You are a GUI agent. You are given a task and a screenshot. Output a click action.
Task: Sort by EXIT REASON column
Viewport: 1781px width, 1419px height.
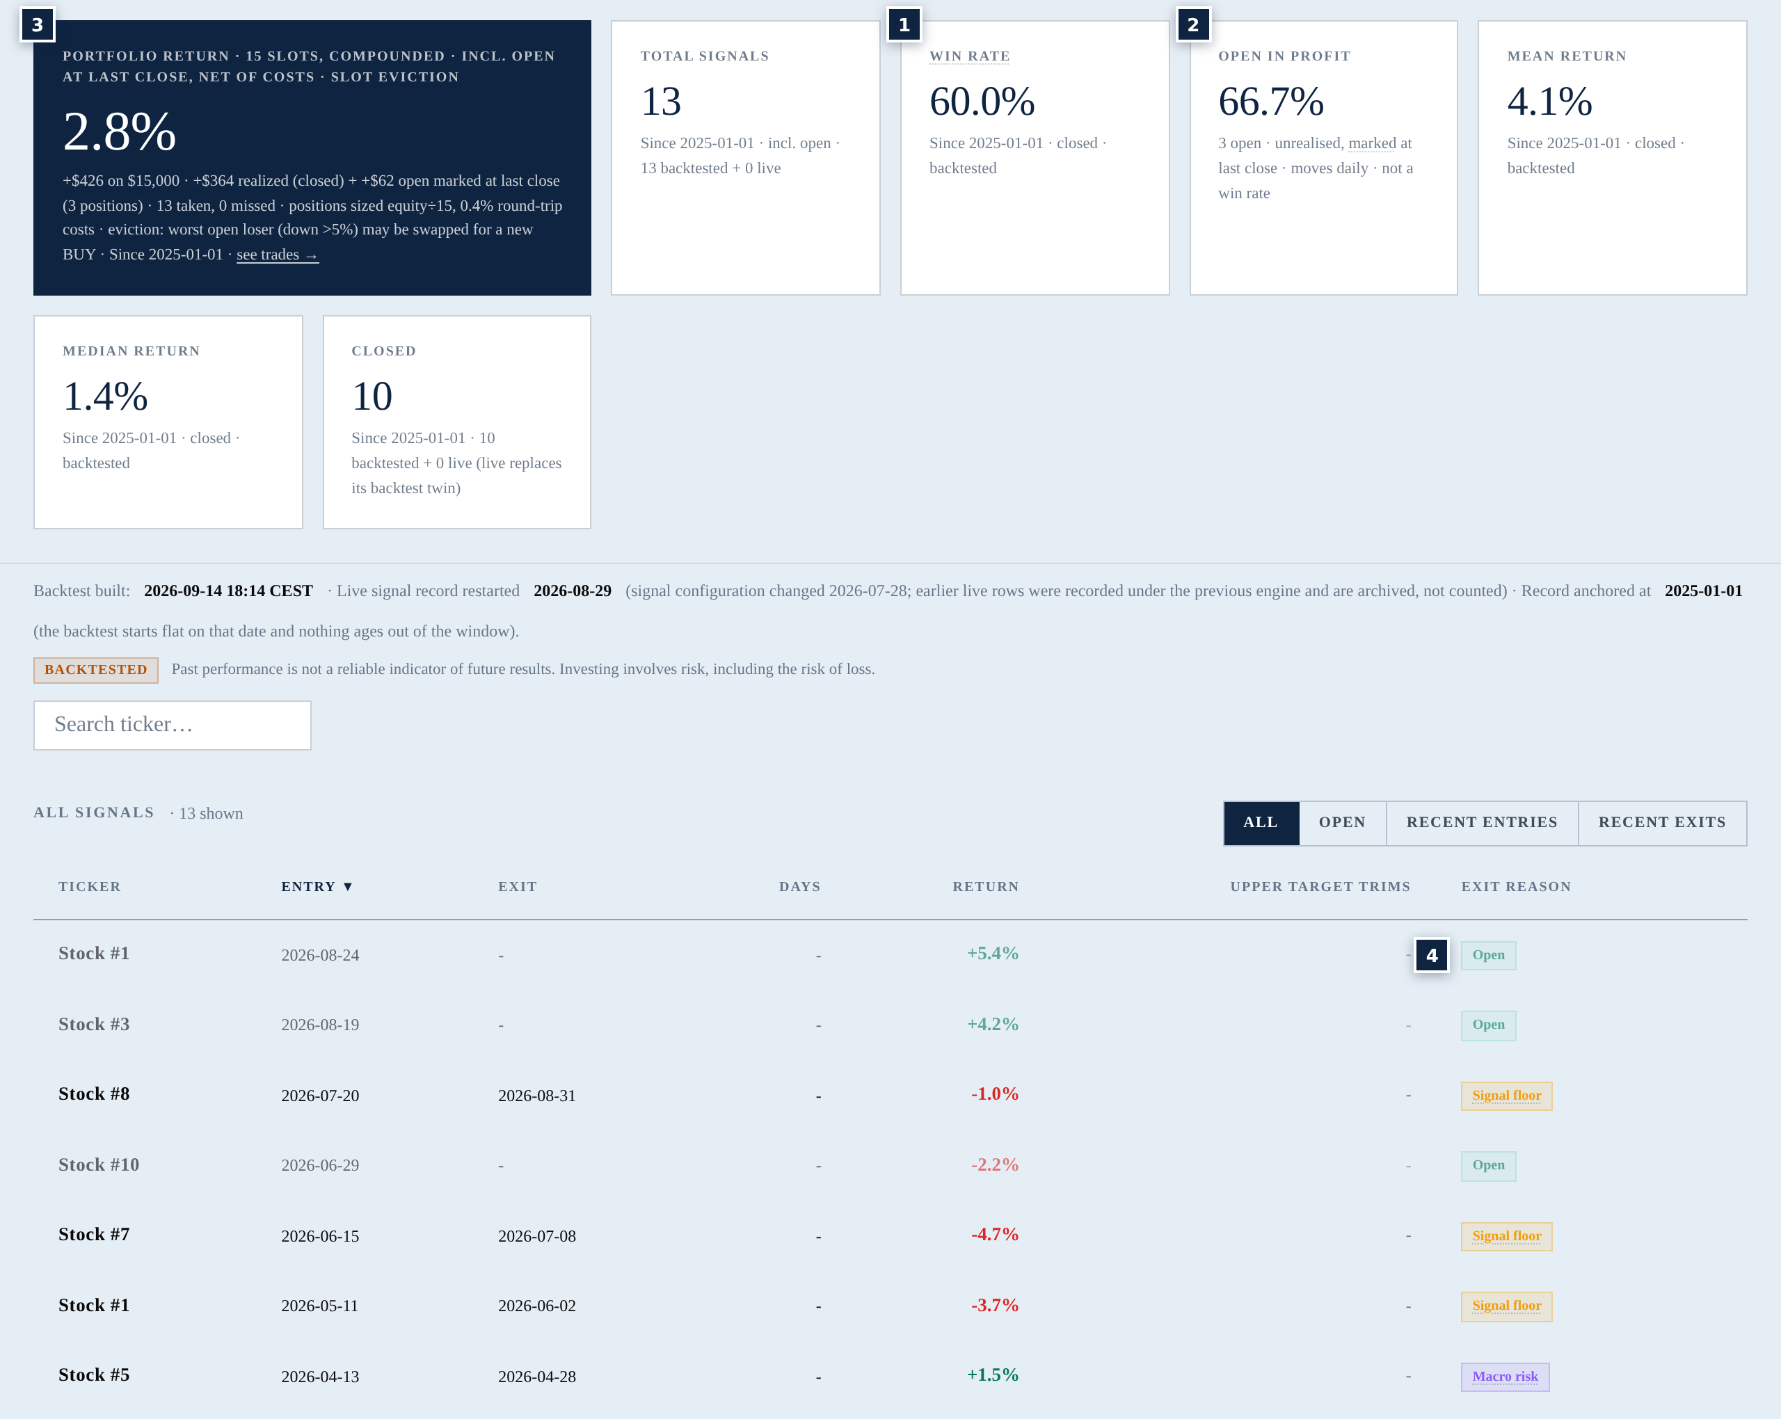pyautogui.click(x=1515, y=885)
